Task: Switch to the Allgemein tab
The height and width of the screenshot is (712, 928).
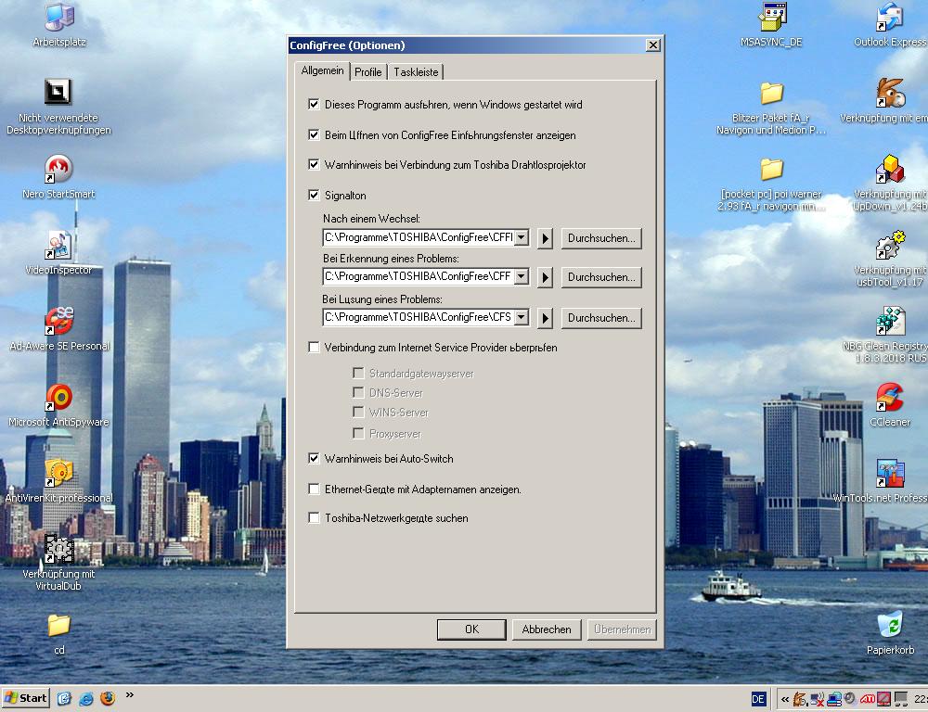Action: click(322, 70)
